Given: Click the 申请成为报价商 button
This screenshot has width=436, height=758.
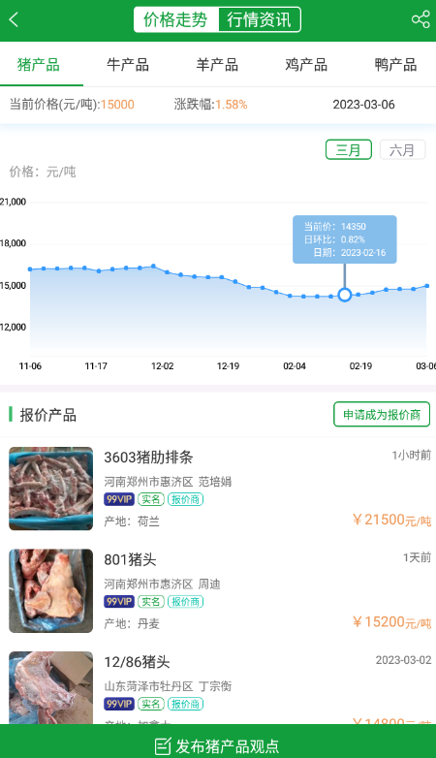Looking at the screenshot, I should click(382, 414).
